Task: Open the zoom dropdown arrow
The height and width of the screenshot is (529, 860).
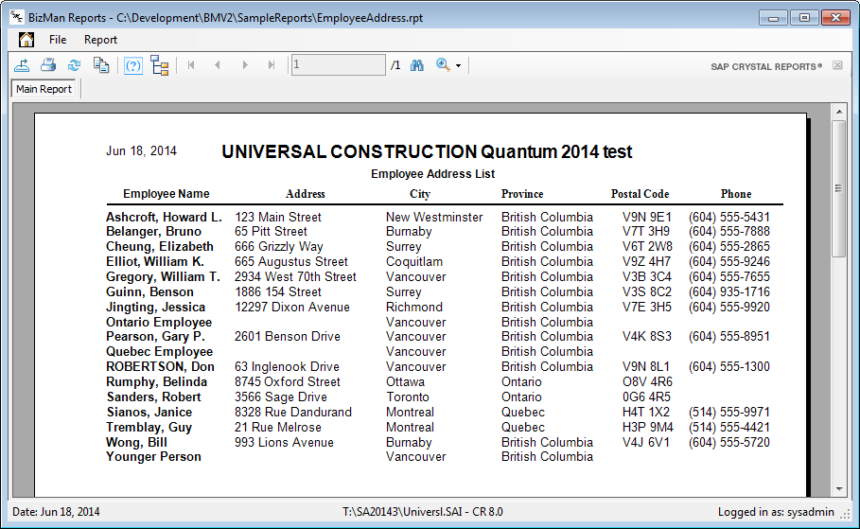Action: (x=459, y=66)
